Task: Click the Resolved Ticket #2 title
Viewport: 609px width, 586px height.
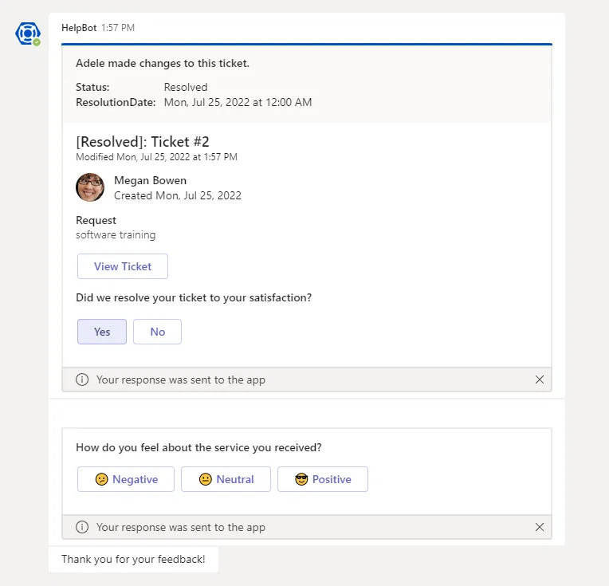Action: [x=143, y=141]
